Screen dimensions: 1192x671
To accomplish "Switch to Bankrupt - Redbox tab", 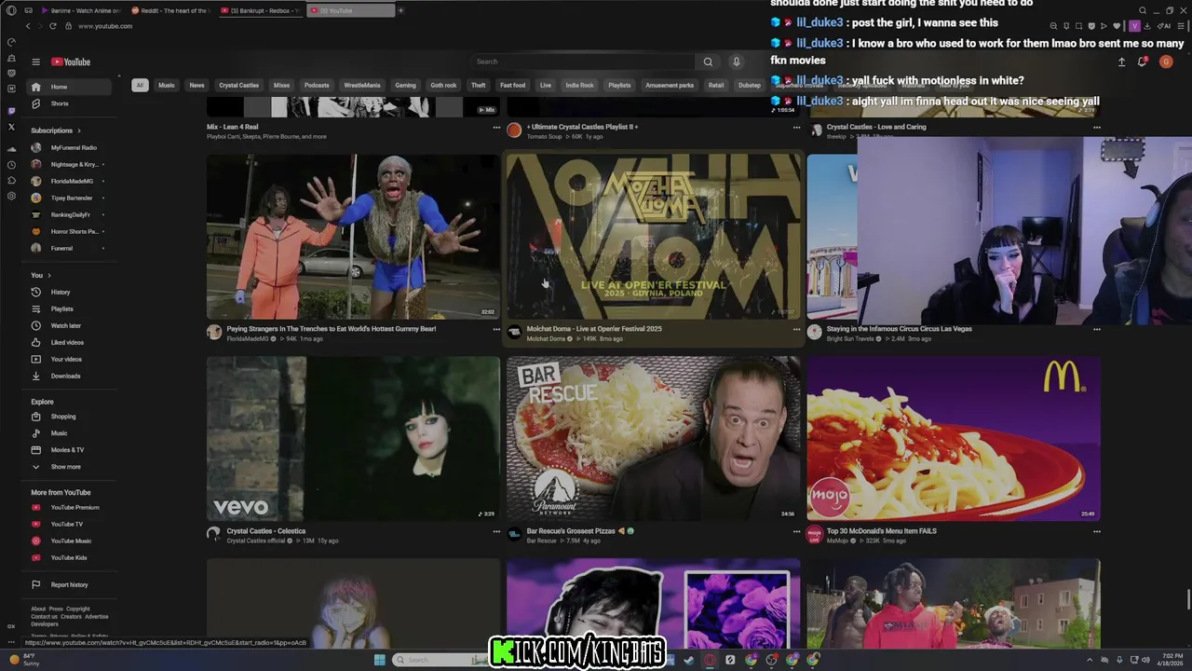I will pyautogui.click(x=261, y=10).
